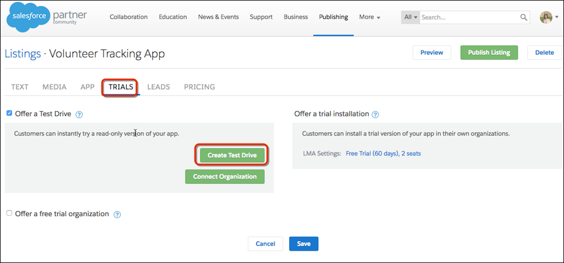The width and height of the screenshot is (564, 263).
Task: Click the Connect Organization button
Action: [x=225, y=177]
